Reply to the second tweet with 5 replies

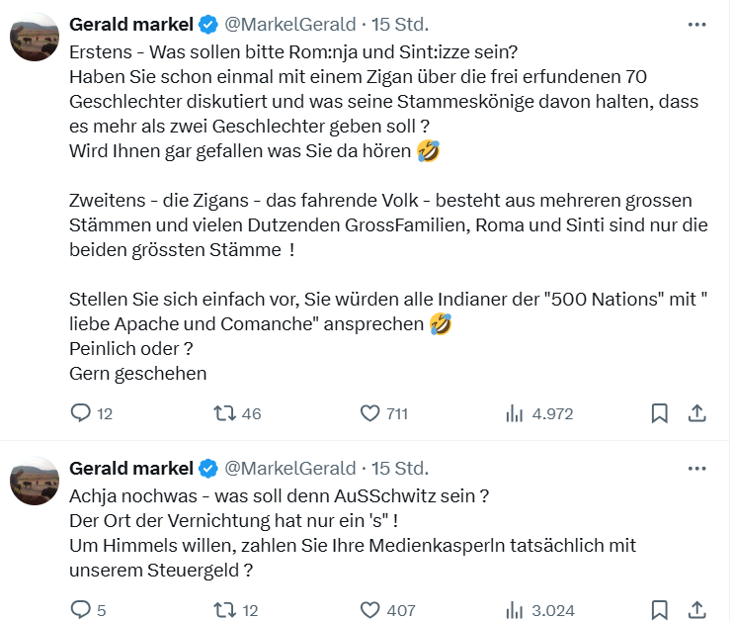(81, 610)
